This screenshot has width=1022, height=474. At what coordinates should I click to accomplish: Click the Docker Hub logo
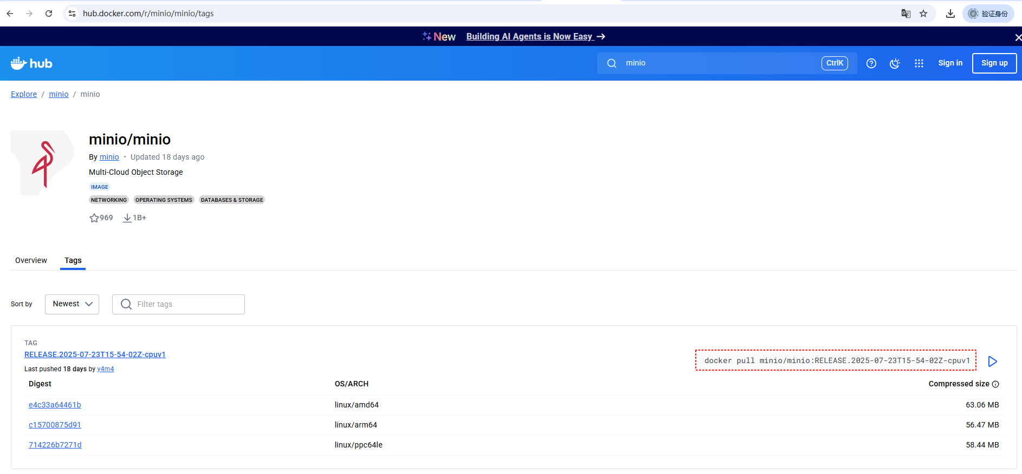pos(31,63)
